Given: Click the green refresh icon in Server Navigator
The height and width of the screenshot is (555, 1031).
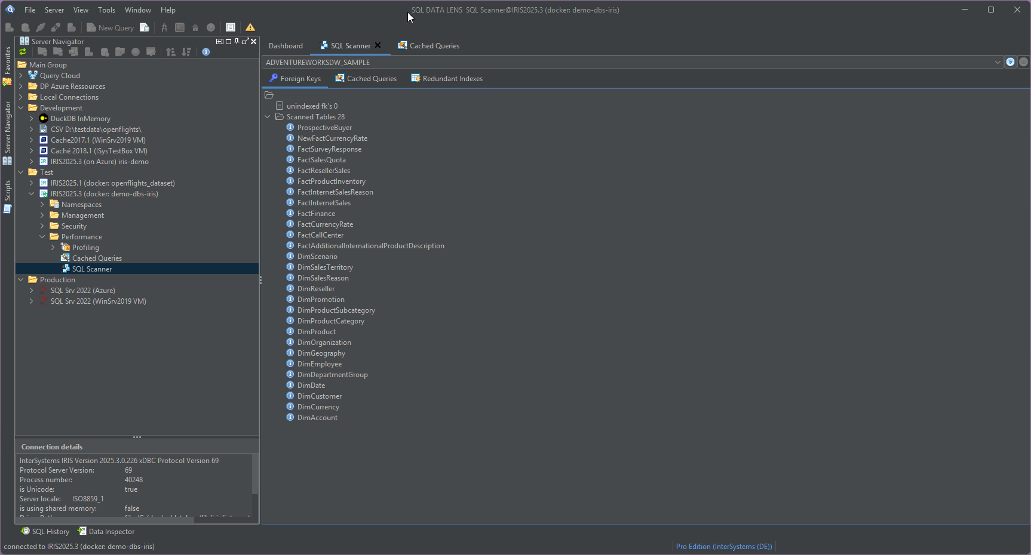Looking at the screenshot, I should click(x=23, y=52).
